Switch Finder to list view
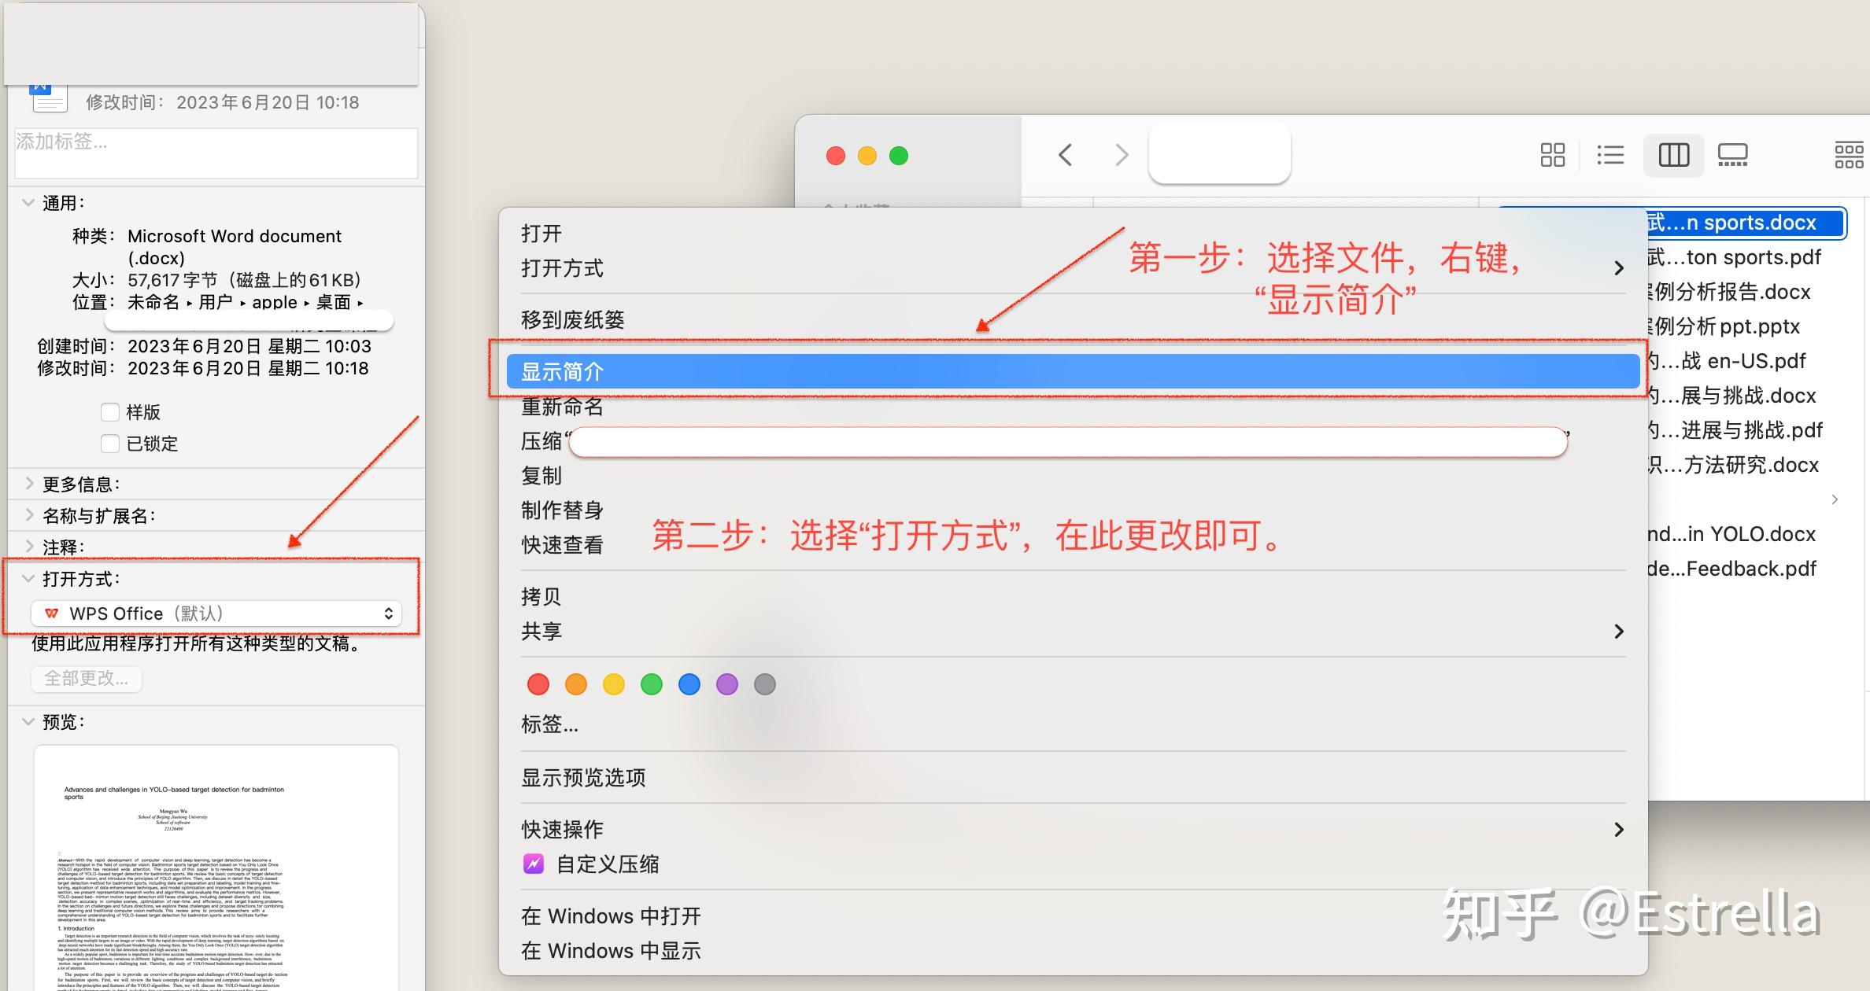The width and height of the screenshot is (1870, 991). coord(1610,155)
